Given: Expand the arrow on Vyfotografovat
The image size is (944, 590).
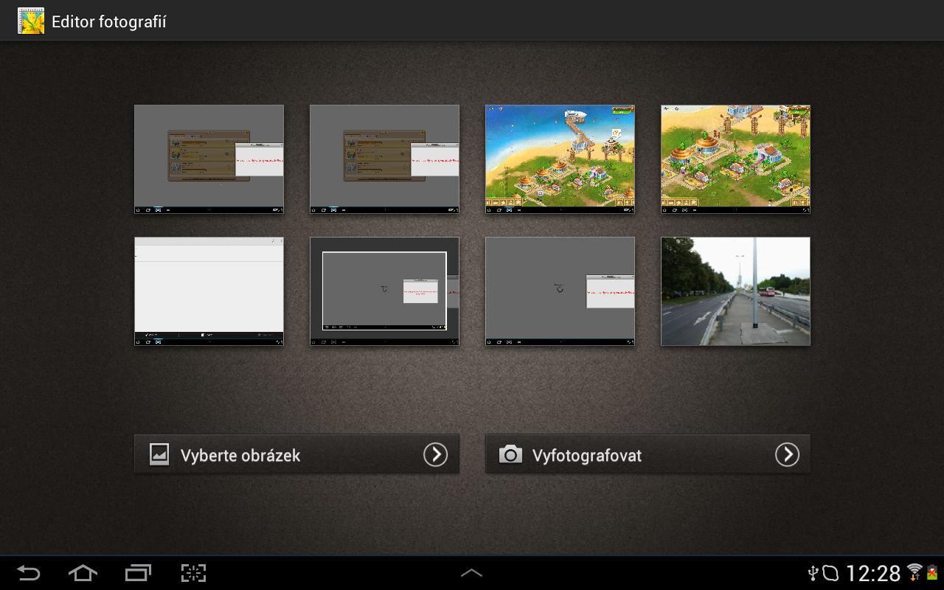Looking at the screenshot, I should pyautogui.click(x=785, y=454).
